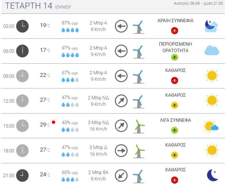Click the sun icon in the 09:00 row
The width and height of the screenshot is (225, 187).
click(212, 75)
